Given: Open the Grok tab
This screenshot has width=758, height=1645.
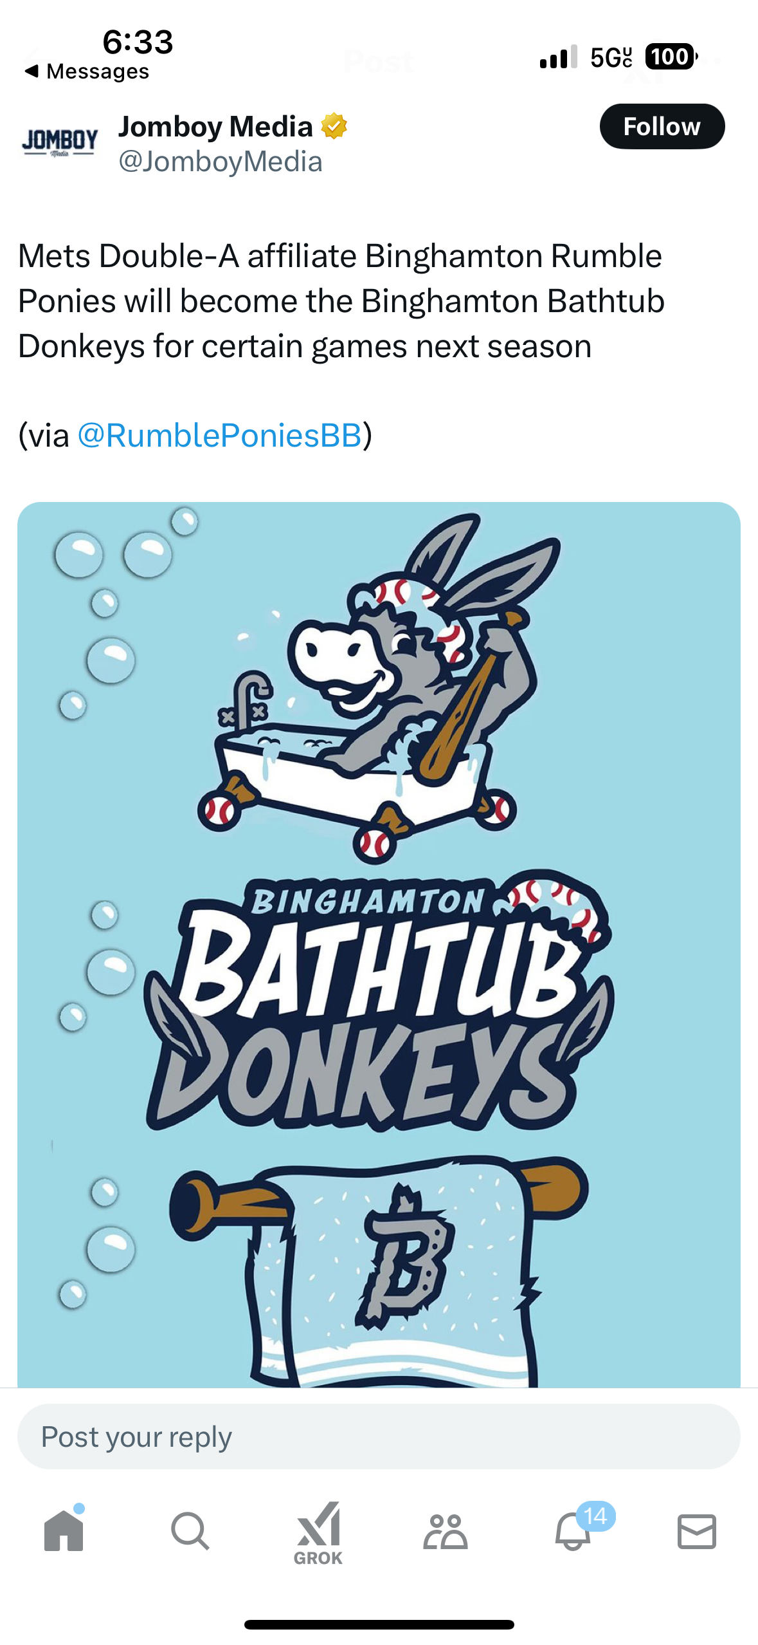Looking at the screenshot, I should pos(318,1533).
